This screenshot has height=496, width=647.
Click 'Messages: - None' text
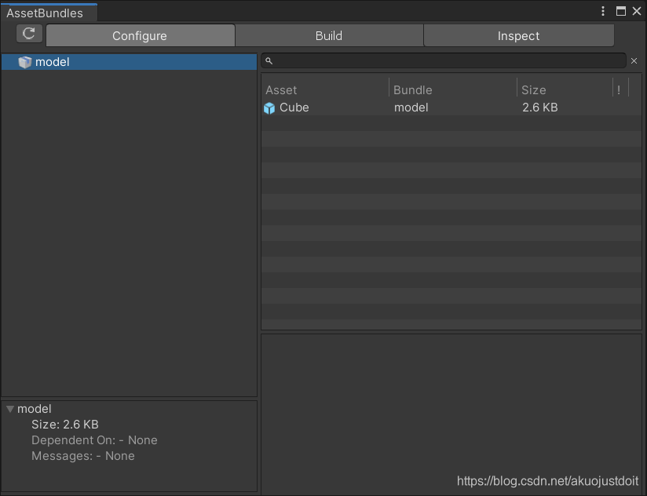pos(83,456)
